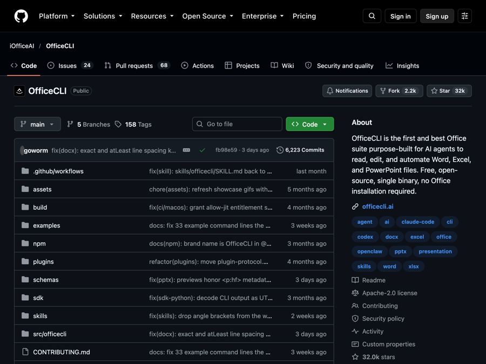Open the appearance settings sliders icon

point(464,16)
